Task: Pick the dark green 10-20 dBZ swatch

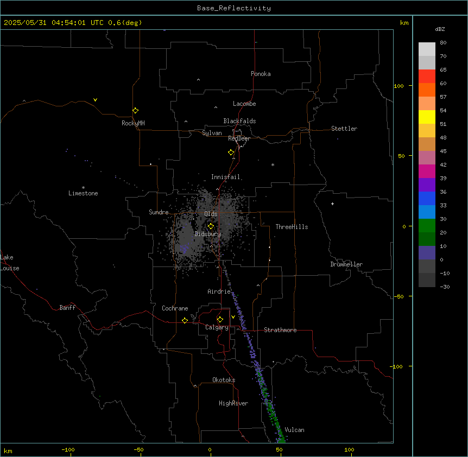Action: pos(427,239)
